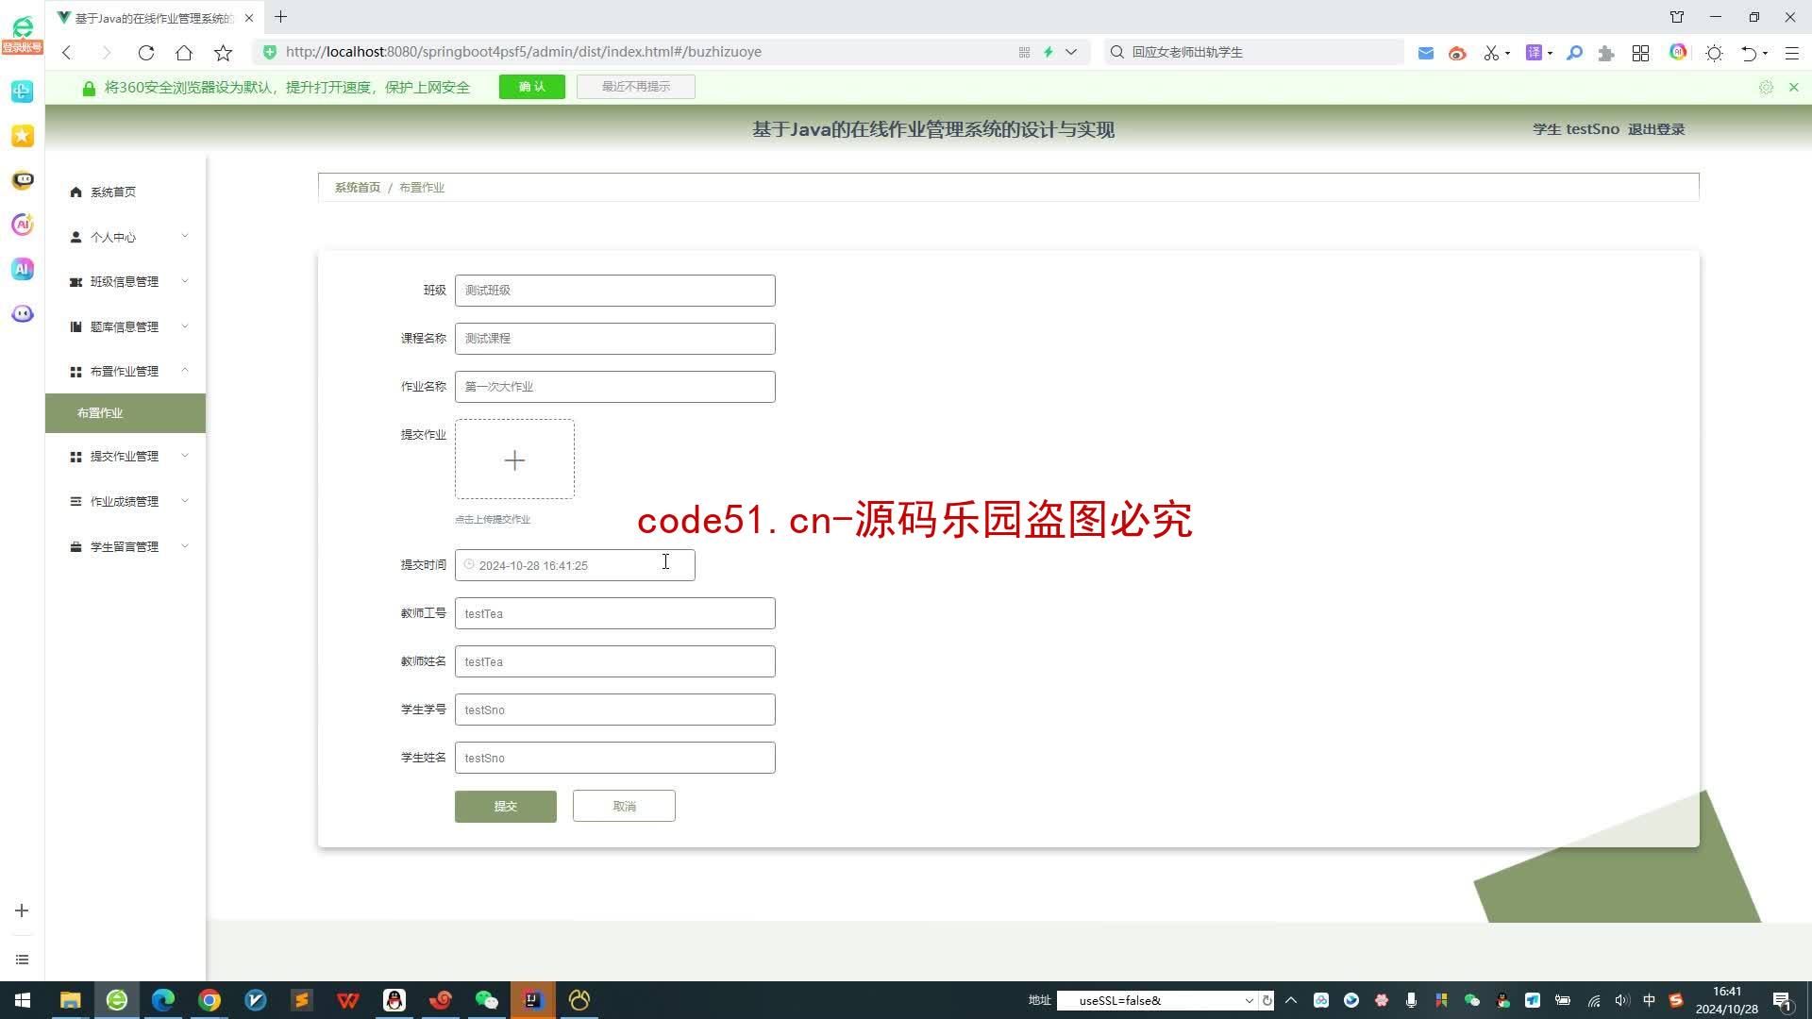1812x1019 pixels.
Task: Open the Weibo icon in toolbar
Action: (x=1457, y=53)
